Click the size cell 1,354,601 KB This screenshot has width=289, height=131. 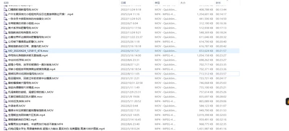click(205, 14)
